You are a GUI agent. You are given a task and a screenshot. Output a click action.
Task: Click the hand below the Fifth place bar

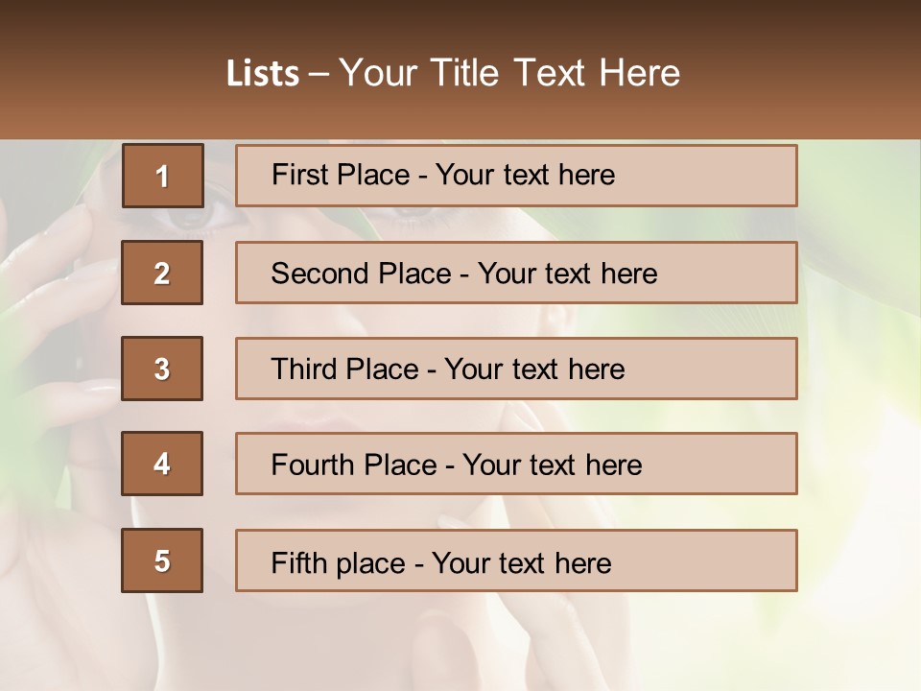point(446,646)
